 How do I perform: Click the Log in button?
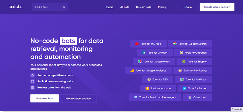tap(188, 7)
